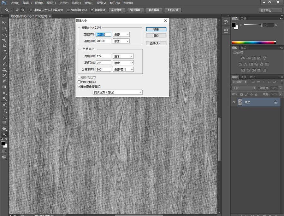The image size is (284, 216).
Task: Select the Magic Wand tool
Action: (4, 40)
